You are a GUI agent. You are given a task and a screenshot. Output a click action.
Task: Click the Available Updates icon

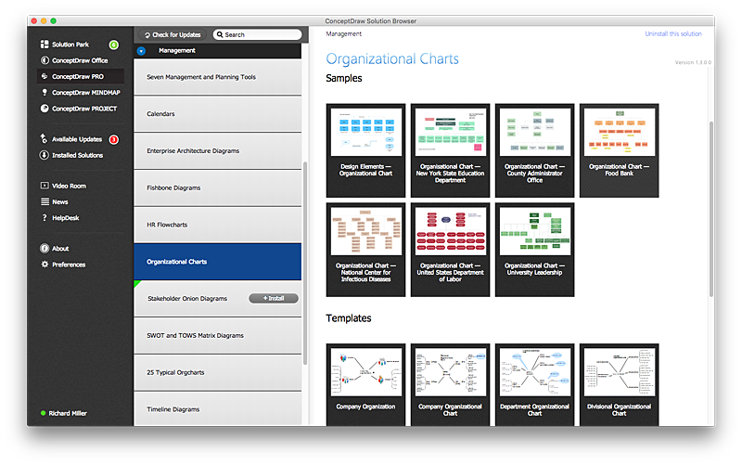(x=44, y=138)
